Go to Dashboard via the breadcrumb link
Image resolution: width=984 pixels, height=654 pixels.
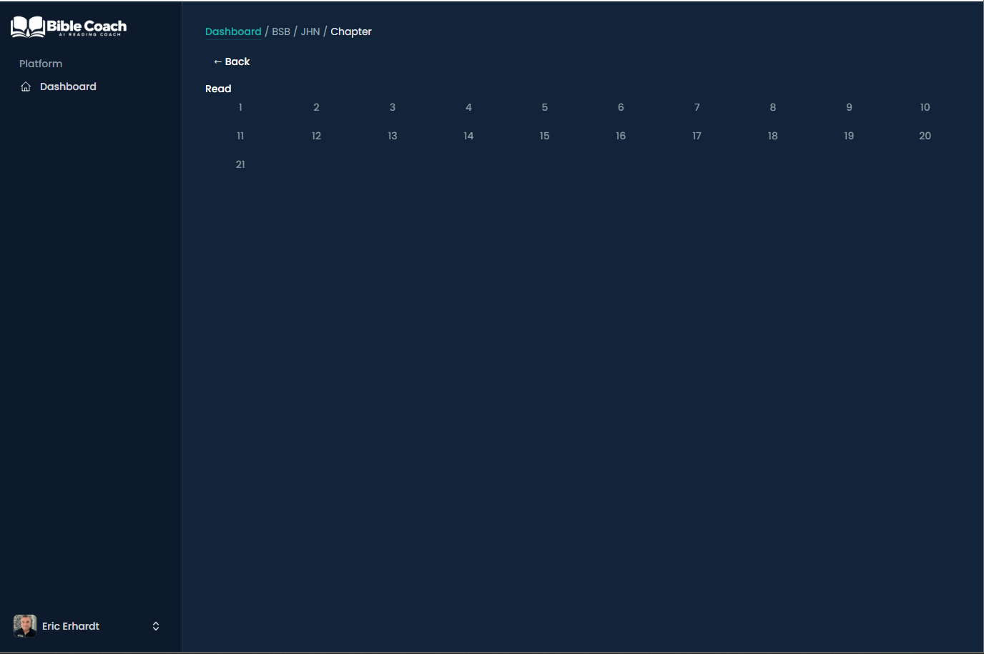(x=233, y=31)
